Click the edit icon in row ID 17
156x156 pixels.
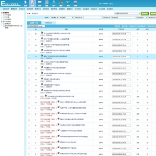[42, 61]
